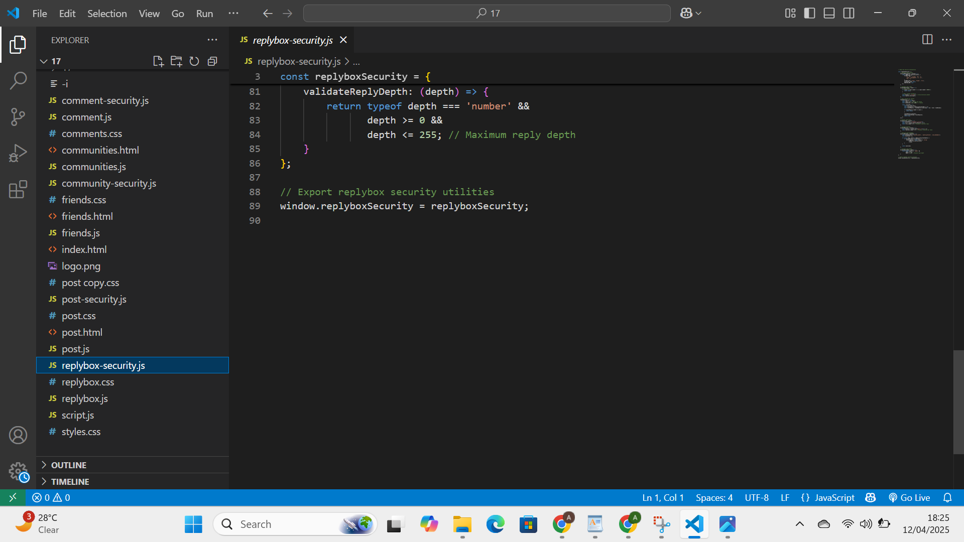The image size is (964, 542).
Task: Show hidden menu items via ellipsis
Action: 233,14
